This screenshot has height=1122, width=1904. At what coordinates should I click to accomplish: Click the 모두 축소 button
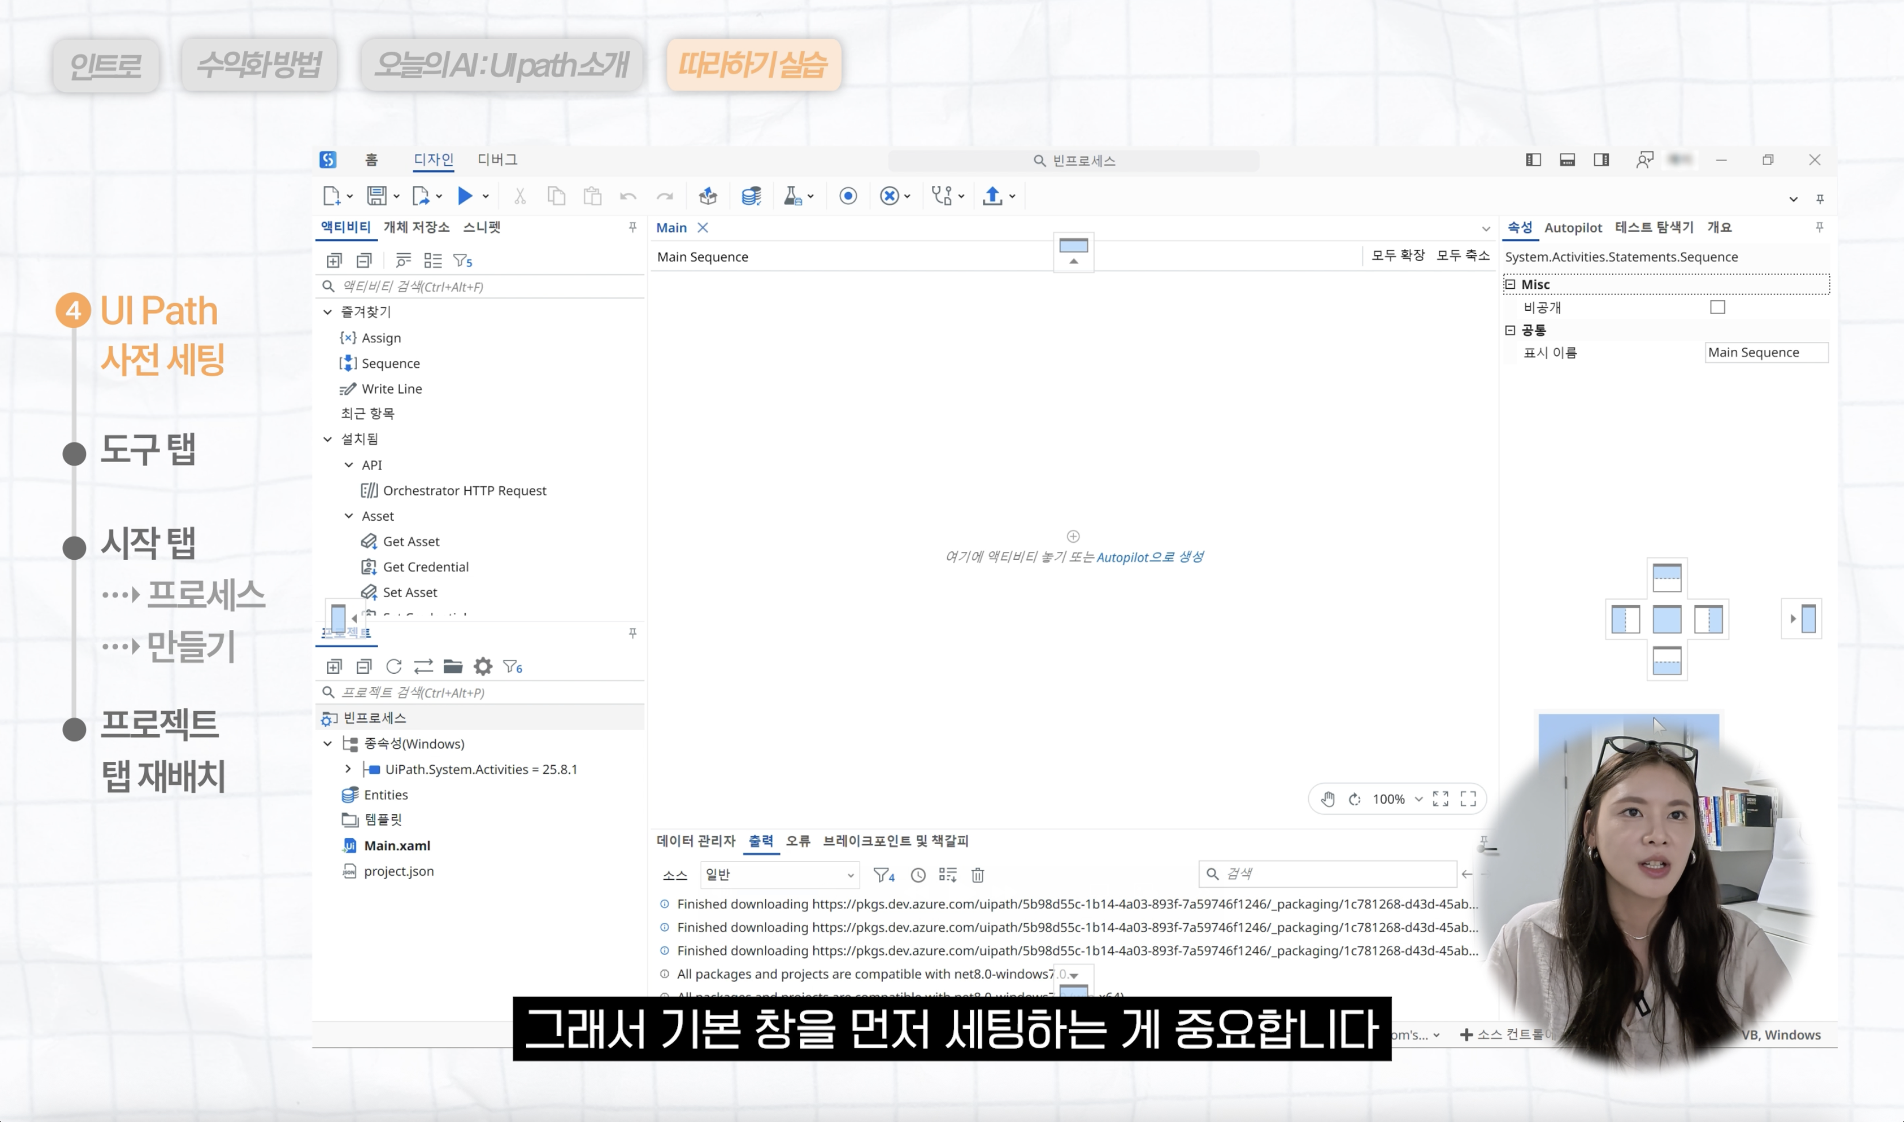1463,255
